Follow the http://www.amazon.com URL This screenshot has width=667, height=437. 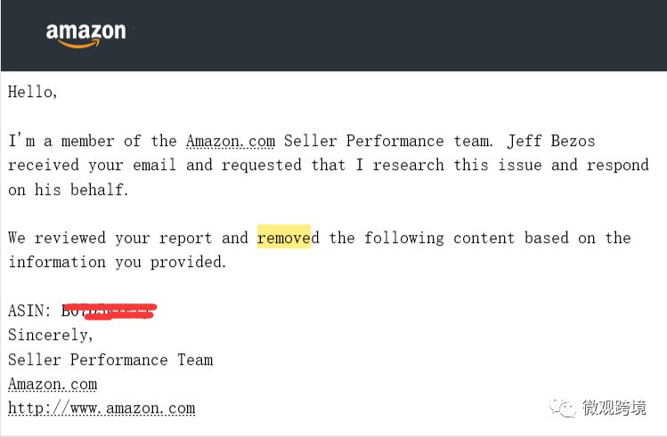(x=102, y=409)
